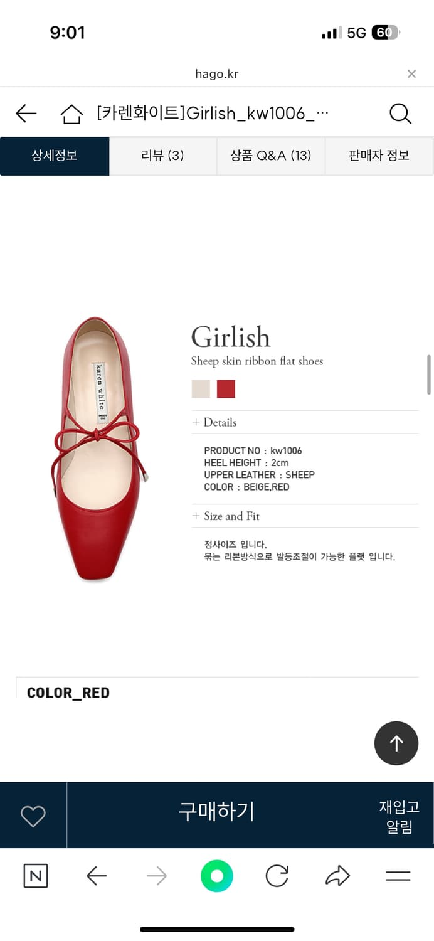Navigate back with the bottom toolbar arrow
434x941 pixels.
(x=97, y=876)
